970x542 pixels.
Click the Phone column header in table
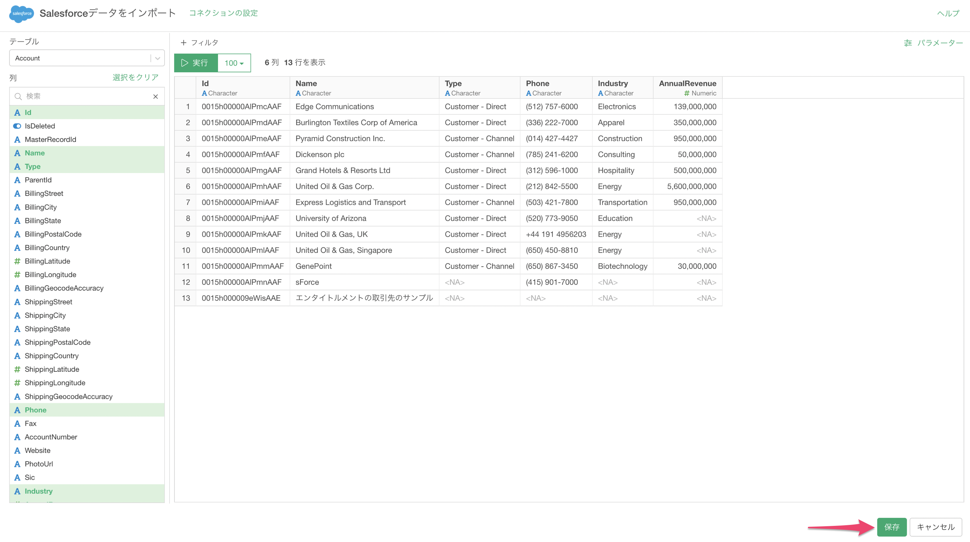click(556, 88)
